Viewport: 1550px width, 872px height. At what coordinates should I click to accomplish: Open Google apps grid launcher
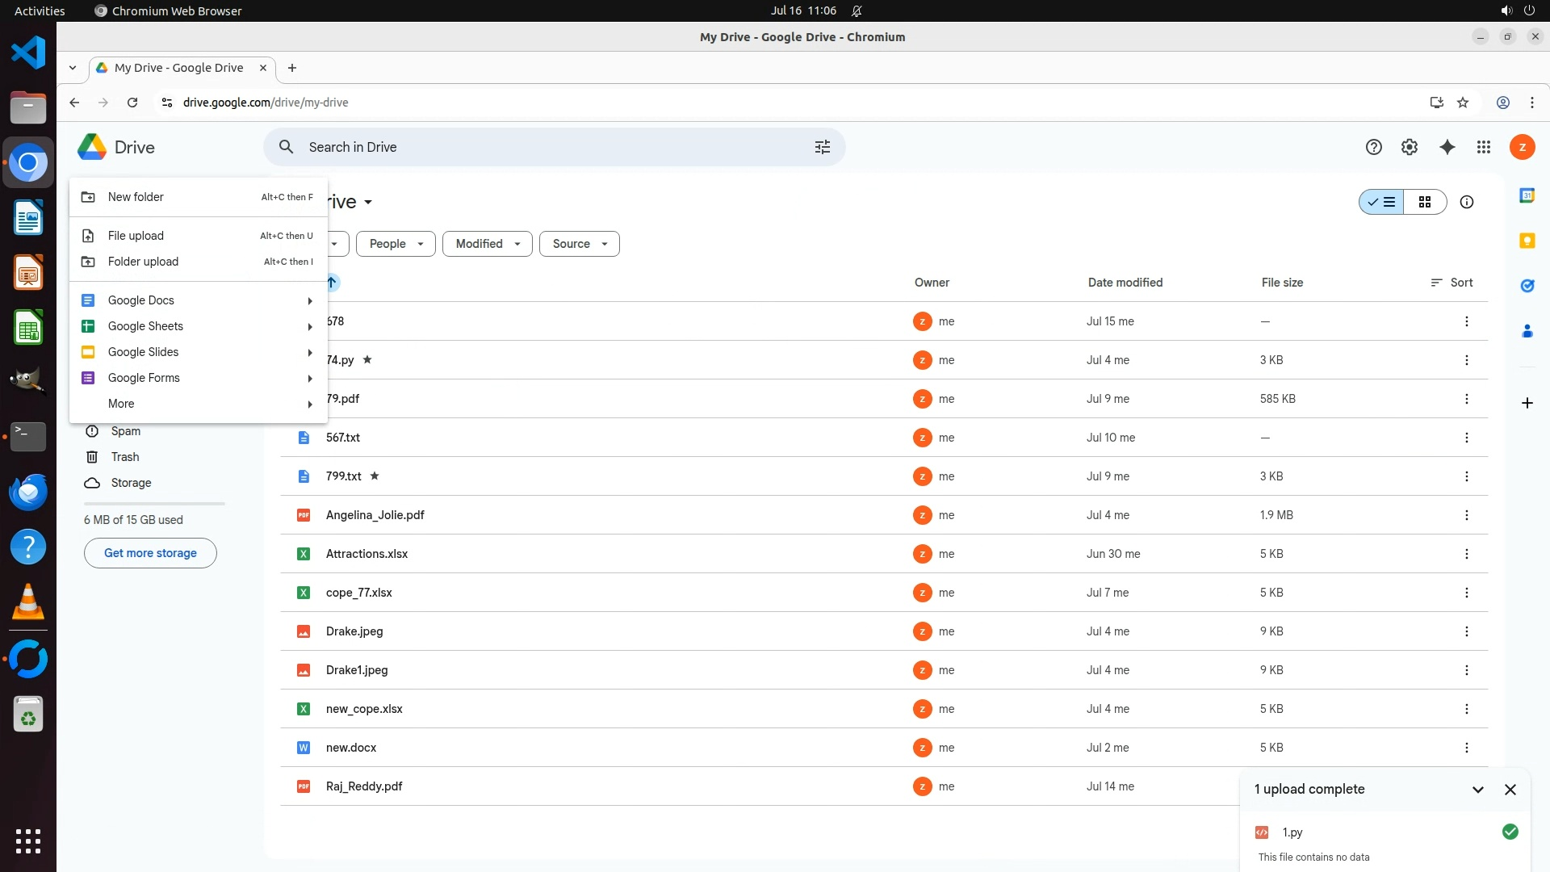pyautogui.click(x=1484, y=147)
